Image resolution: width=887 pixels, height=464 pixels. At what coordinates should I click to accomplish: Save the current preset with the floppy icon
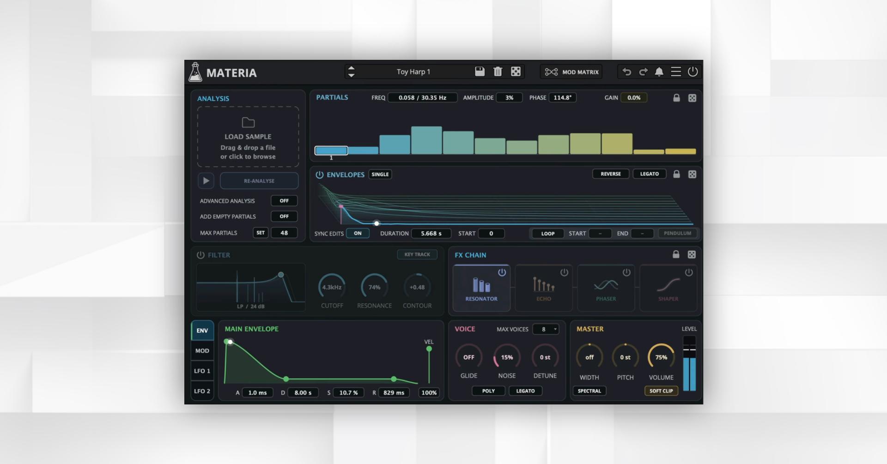coord(480,72)
